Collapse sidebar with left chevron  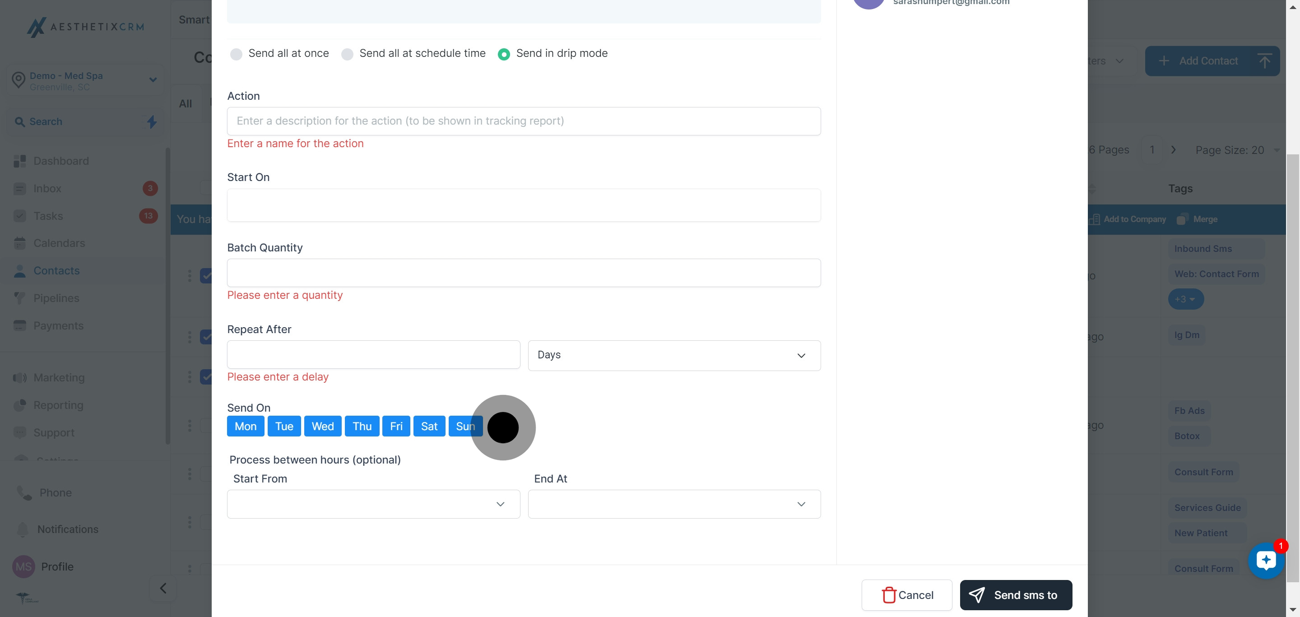(163, 588)
